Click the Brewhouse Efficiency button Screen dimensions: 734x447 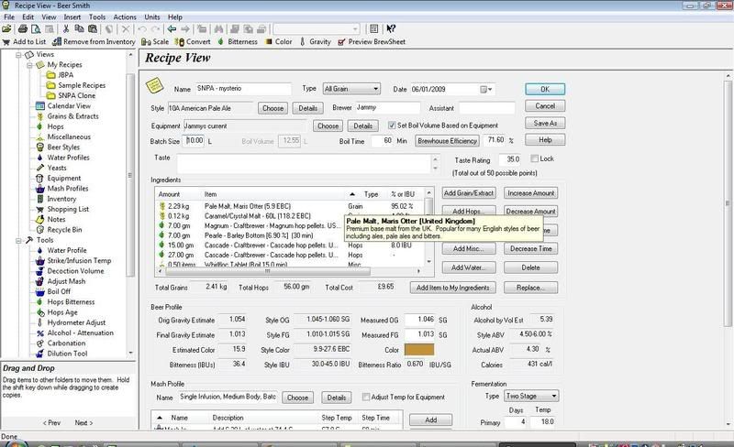coord(448,141)
